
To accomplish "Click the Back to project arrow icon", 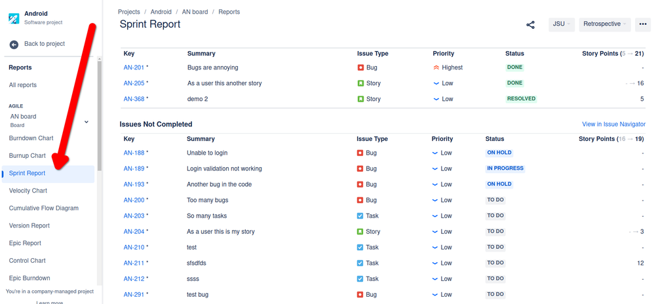I will click(14, 44).
